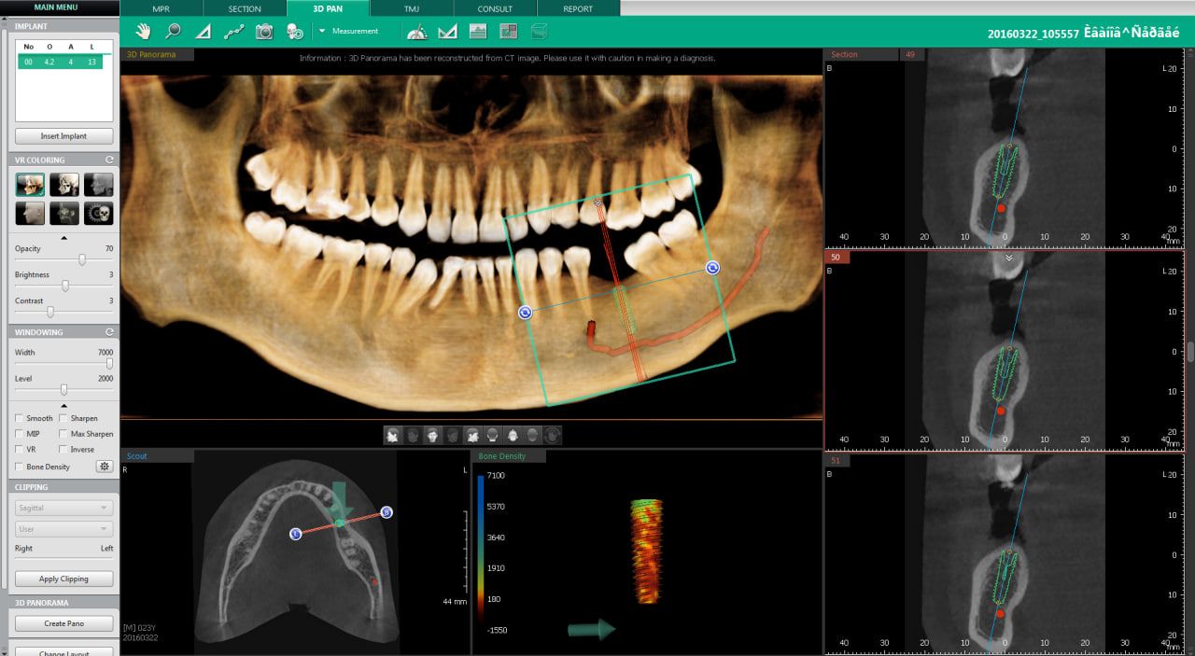This screenshot has height=656, width=1195.
Task: Select the second VR coloring skull preset
Action: click(x=64, y=185)
